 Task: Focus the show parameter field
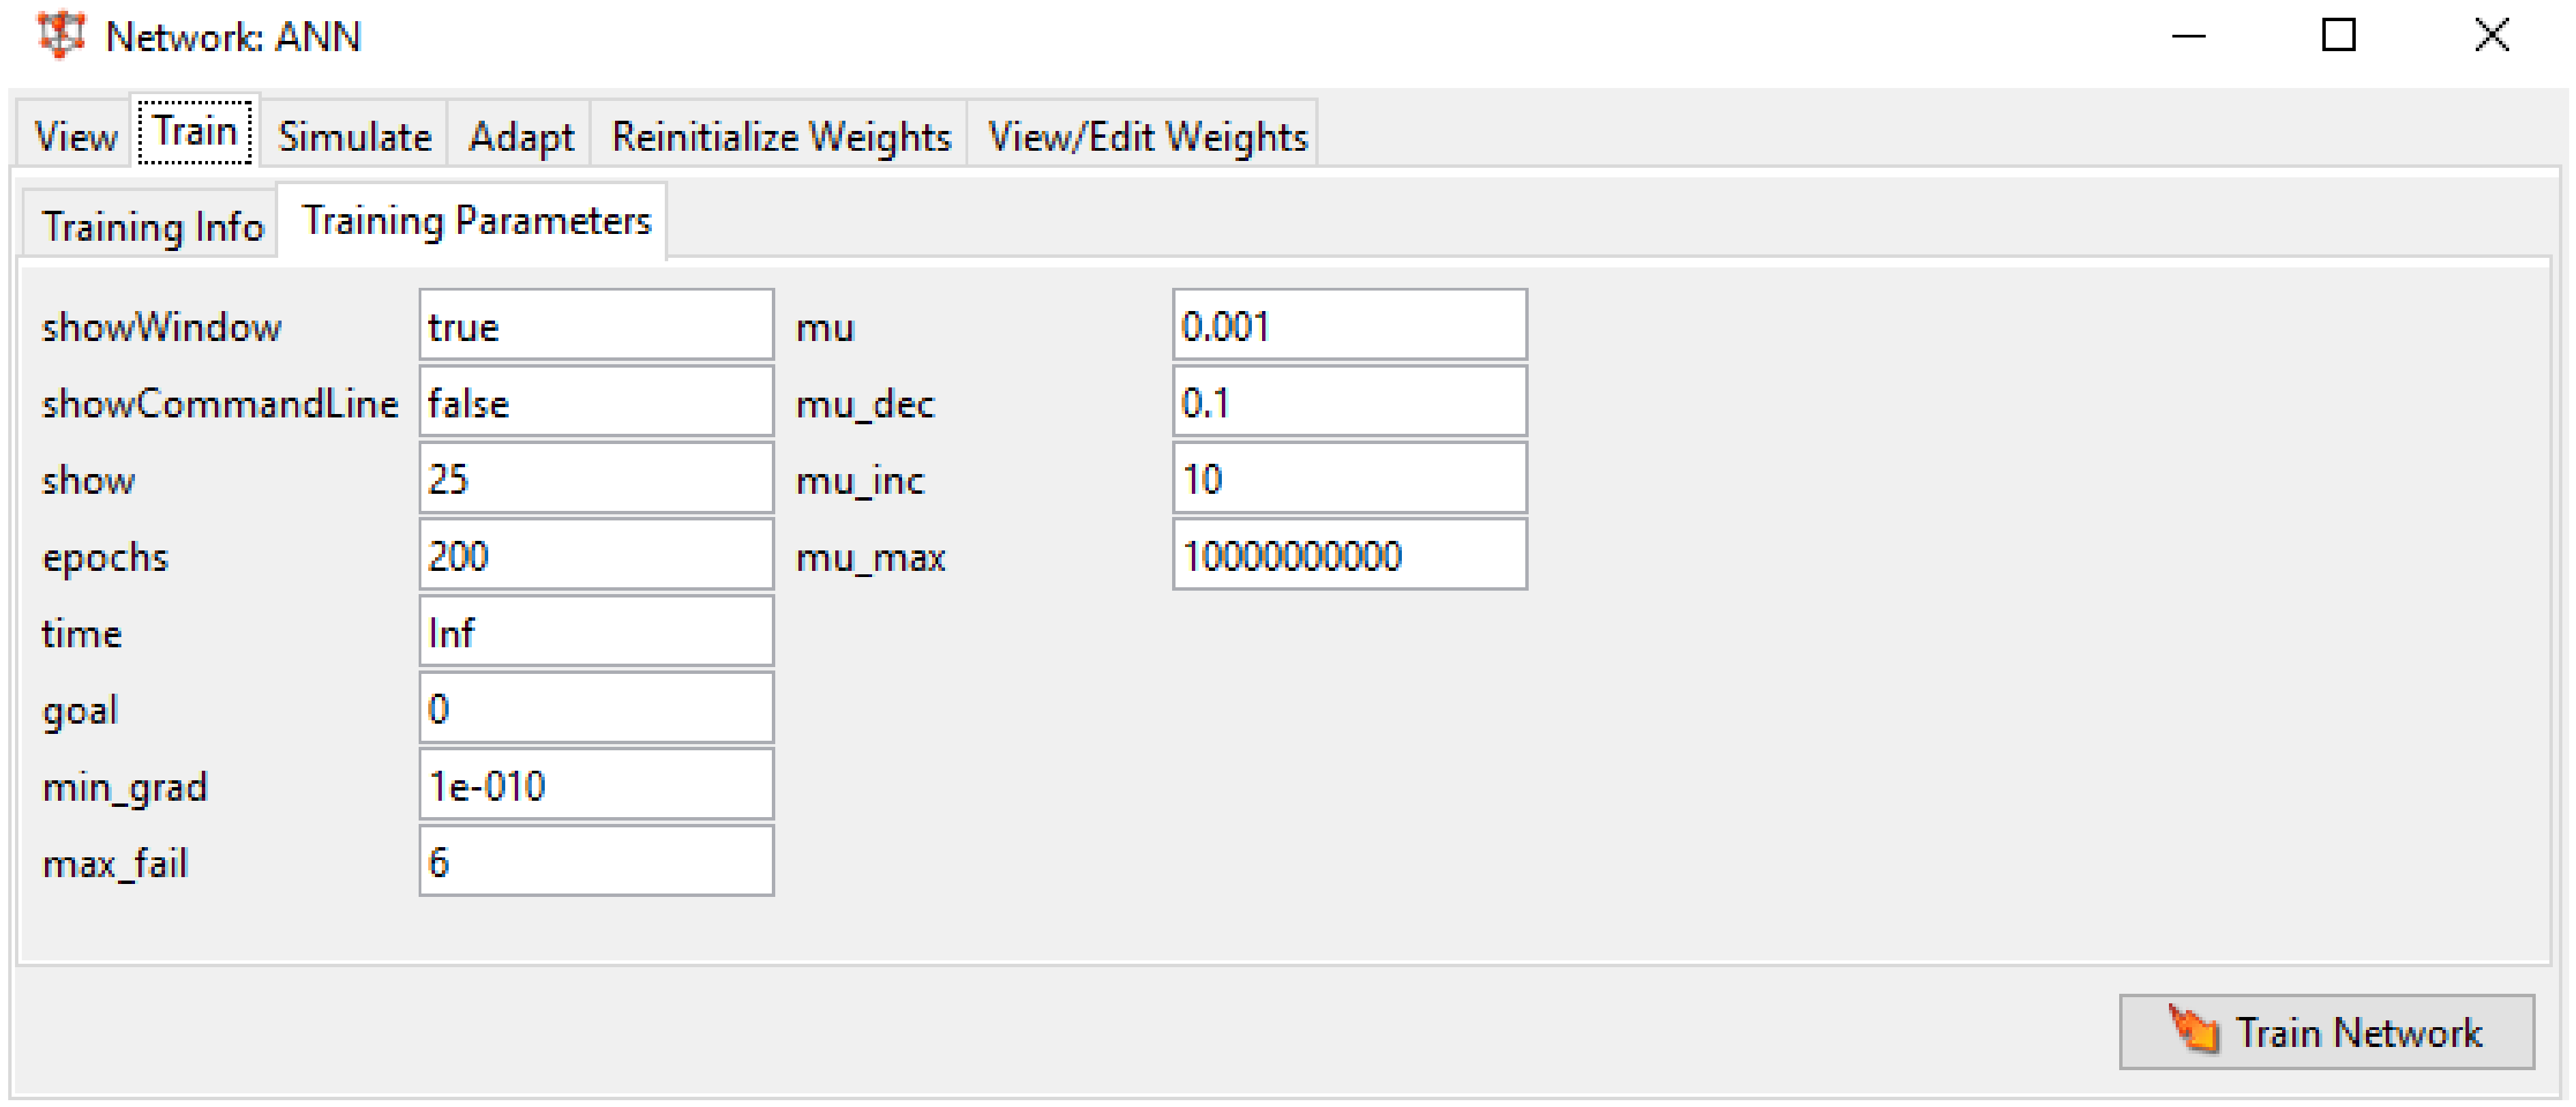click(596, 479)
